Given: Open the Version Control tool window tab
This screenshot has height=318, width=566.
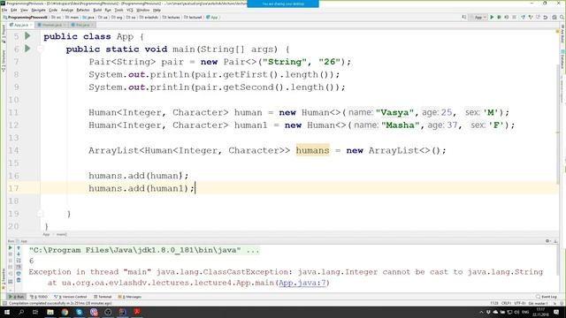Looking at the screenshot, I should click(x=71, y=297).
